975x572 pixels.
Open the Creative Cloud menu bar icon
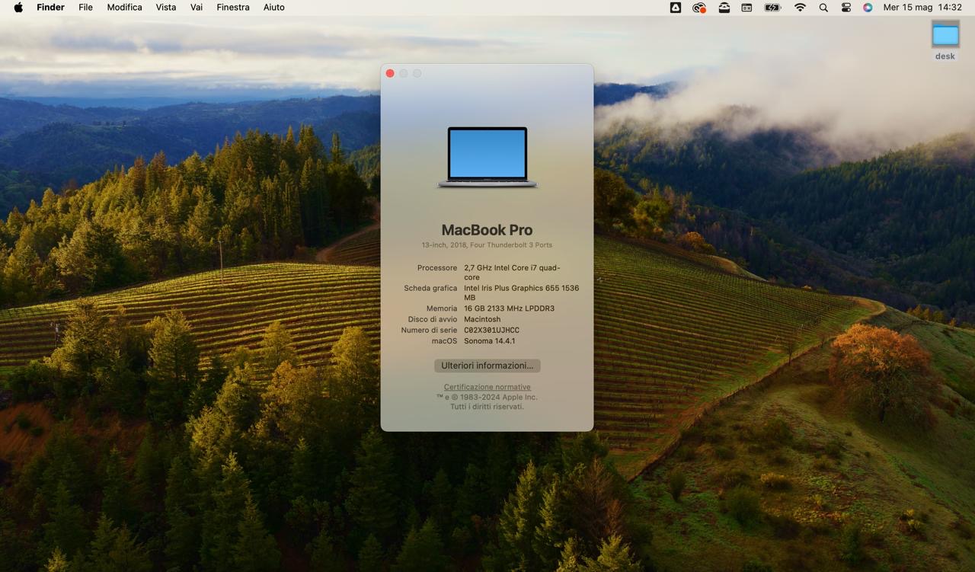click(x=698, y=8)
